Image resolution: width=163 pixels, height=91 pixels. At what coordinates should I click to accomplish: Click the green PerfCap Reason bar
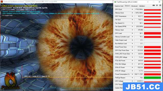[x=152, y=78]
